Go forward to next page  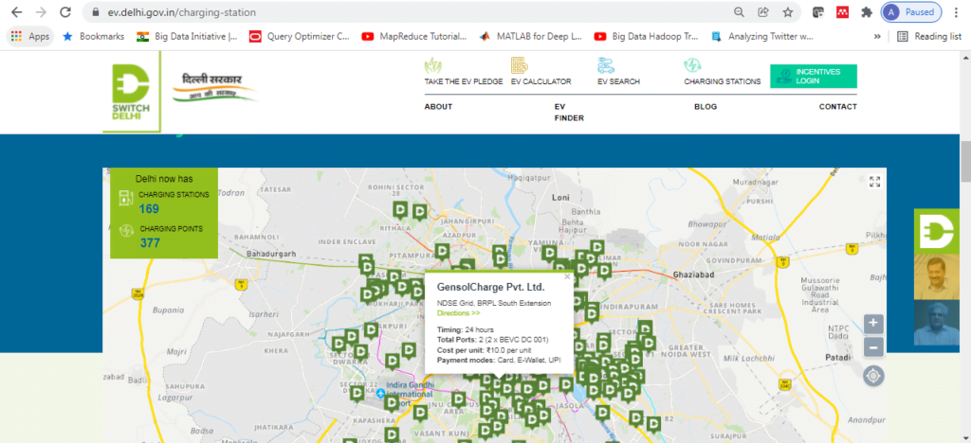coord(41,11)
